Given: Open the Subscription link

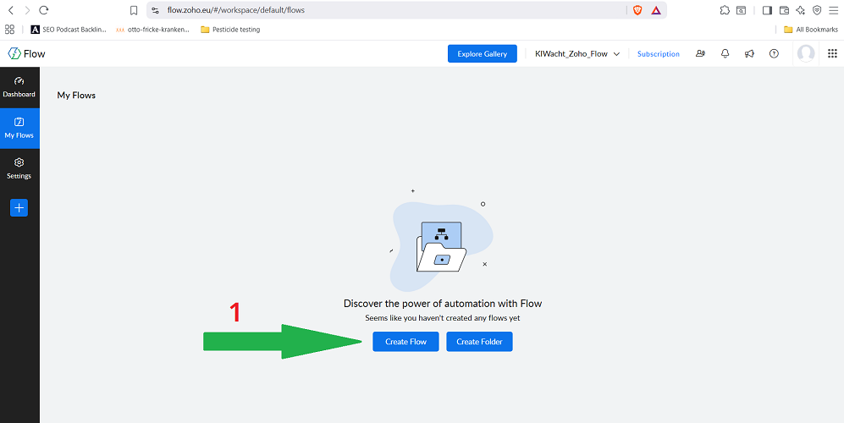Looking at the screenshot, I should (658, 53).
